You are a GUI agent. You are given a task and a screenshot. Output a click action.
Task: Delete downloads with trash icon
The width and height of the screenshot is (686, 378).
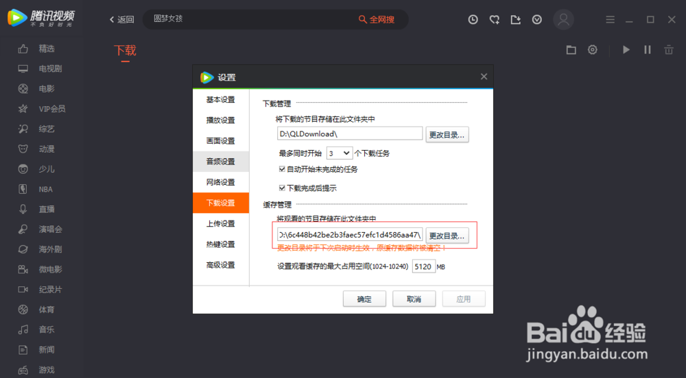(x=668, y=50)
